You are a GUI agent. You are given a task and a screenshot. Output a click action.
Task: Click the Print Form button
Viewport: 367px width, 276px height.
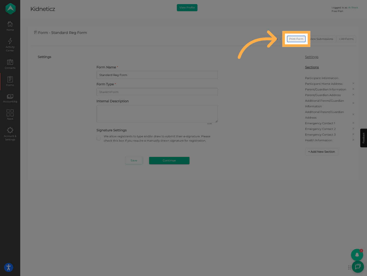(x=296, y=39)
